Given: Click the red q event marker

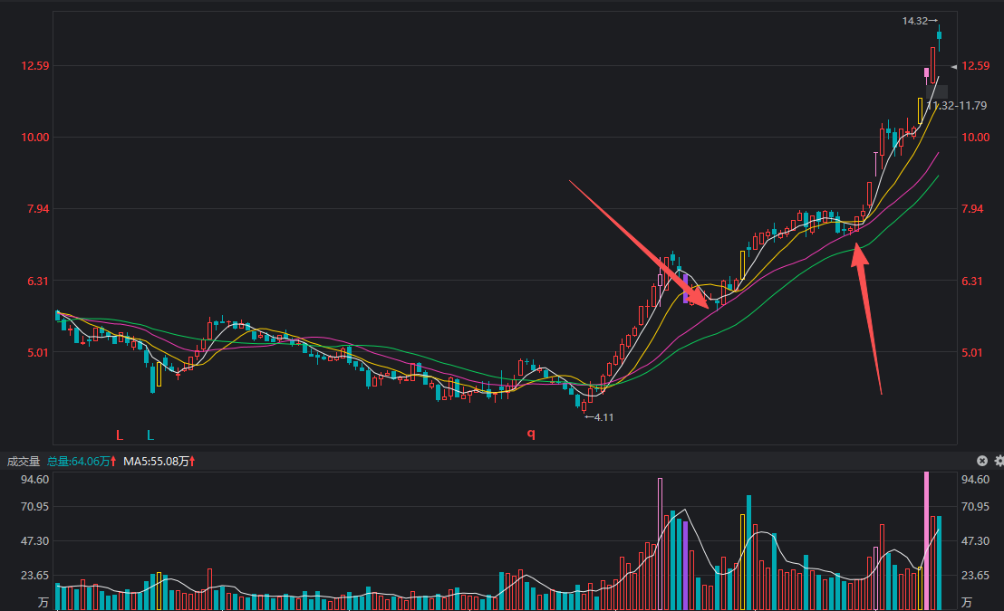Looking at the screenshot, I should [x=531, y=434].
